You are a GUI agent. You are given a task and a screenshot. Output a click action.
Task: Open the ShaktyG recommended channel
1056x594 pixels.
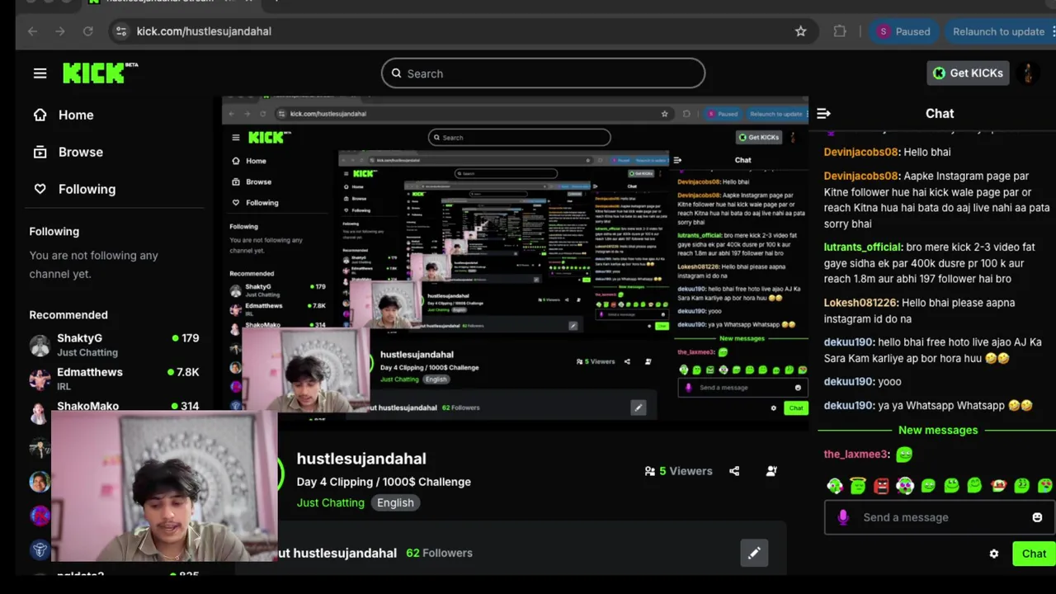pyautogui.click(x=115, y=345)
